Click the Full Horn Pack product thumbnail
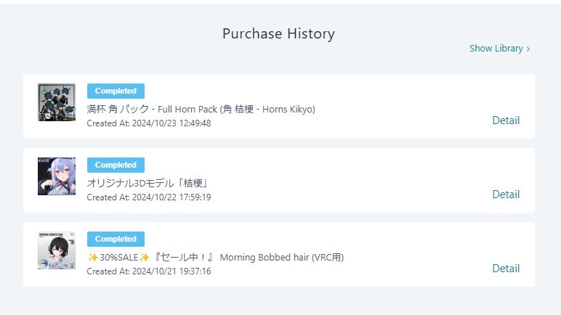 57,102
